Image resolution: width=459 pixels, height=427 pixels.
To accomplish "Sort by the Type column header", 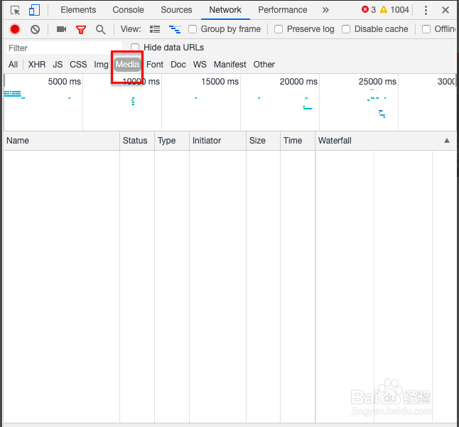I will [x=172, y=141].
